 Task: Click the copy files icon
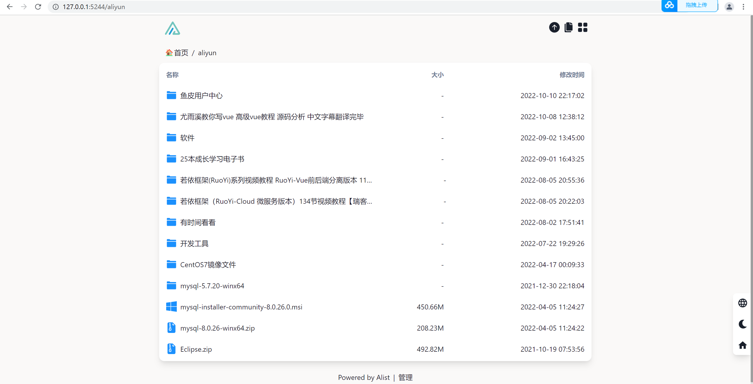coord(568,27)
